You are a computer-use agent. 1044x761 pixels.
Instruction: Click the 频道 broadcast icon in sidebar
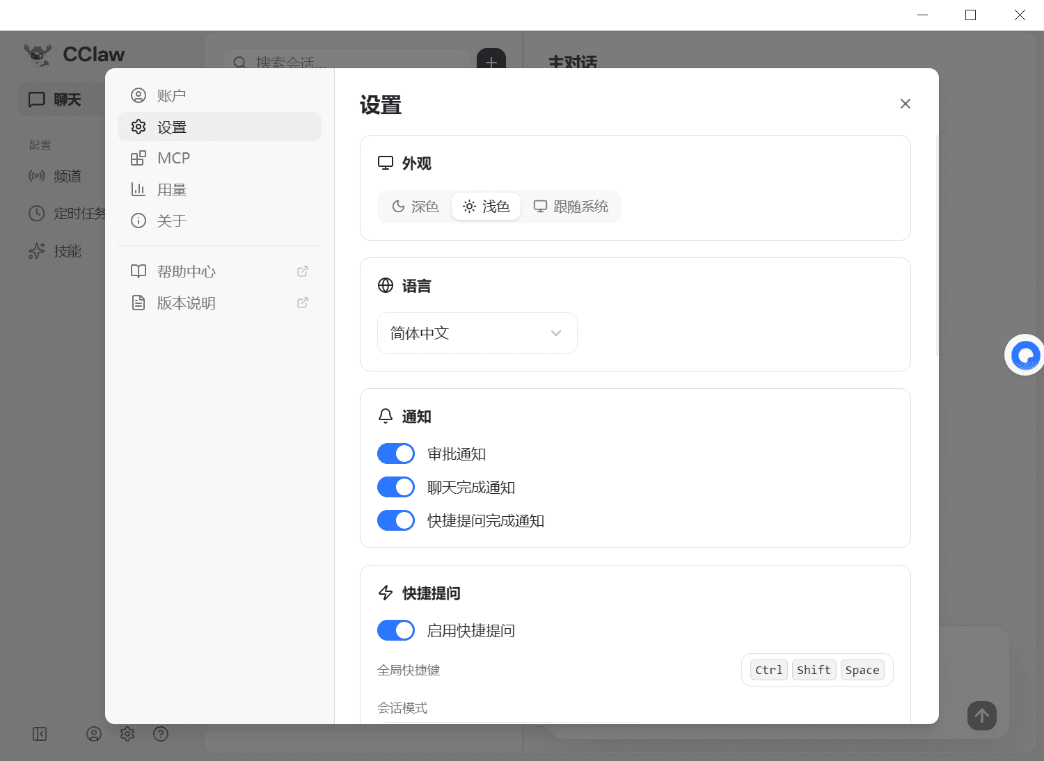pos(36,176)
